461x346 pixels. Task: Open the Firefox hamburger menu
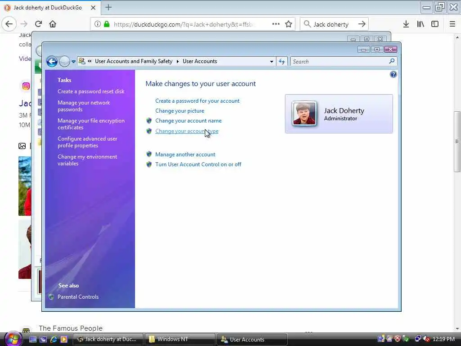452,24
